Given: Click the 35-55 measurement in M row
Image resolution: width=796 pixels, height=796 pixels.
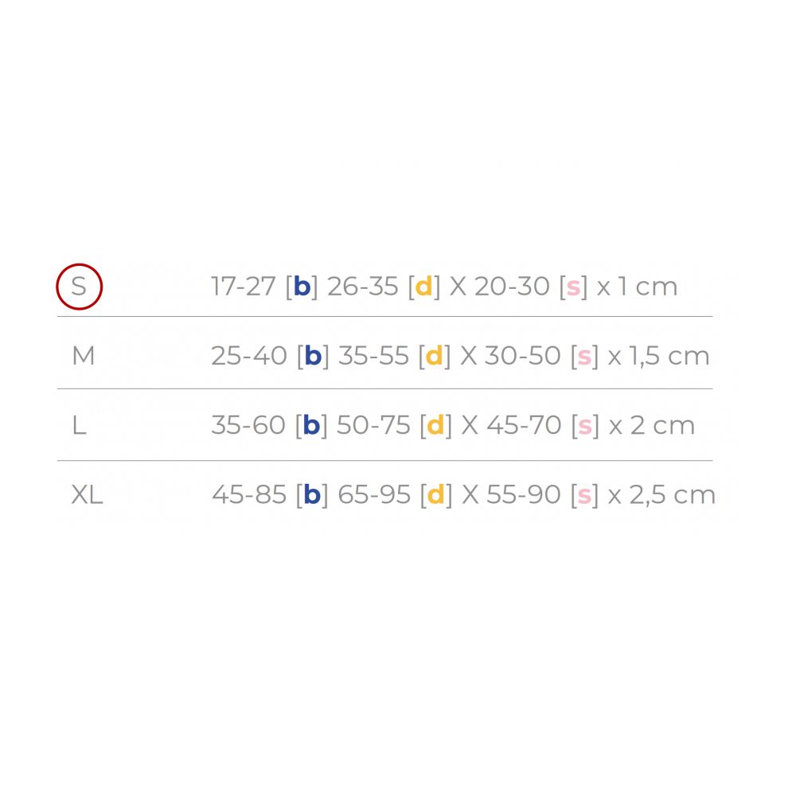Looking at the screenshot, I should click(x=373, y=356).
